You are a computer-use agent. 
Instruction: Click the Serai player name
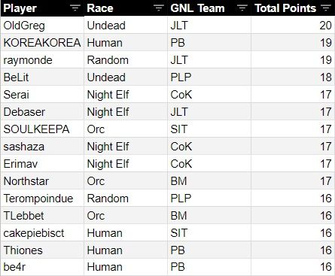(x=17, y=95)
